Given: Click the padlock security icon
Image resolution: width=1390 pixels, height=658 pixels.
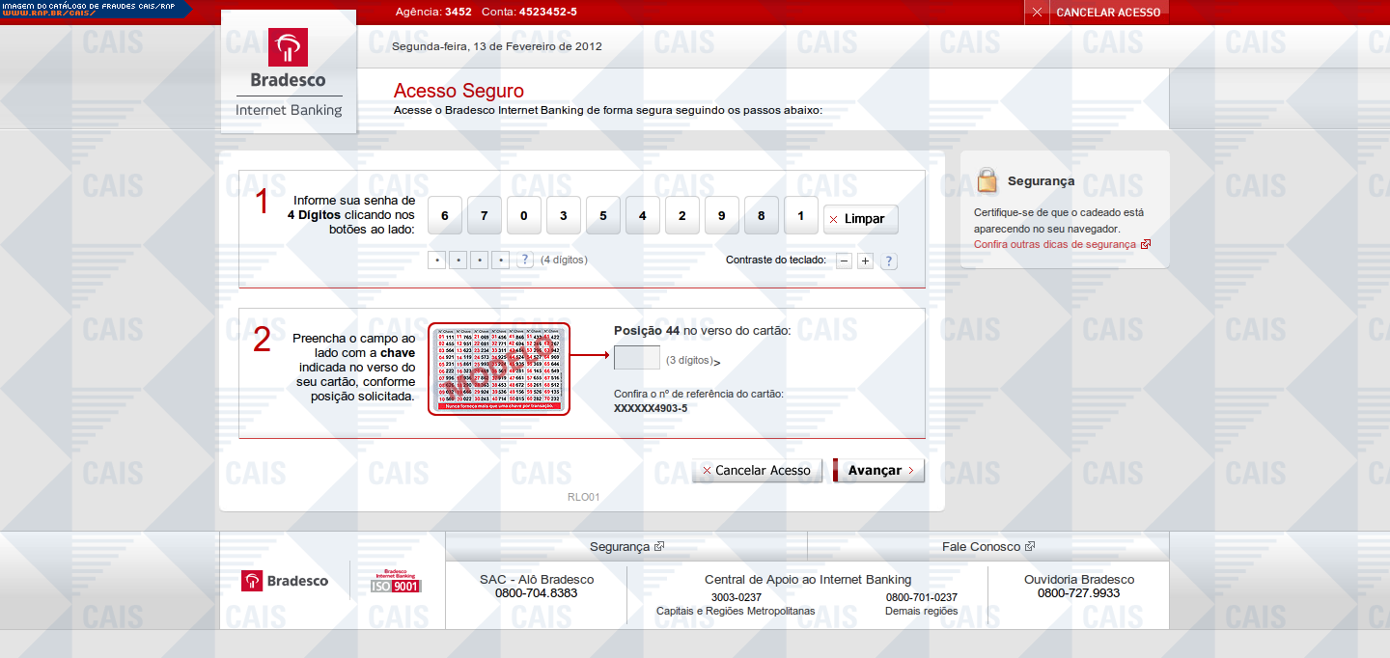Looking at the screenshot, I should click(987, 180).
